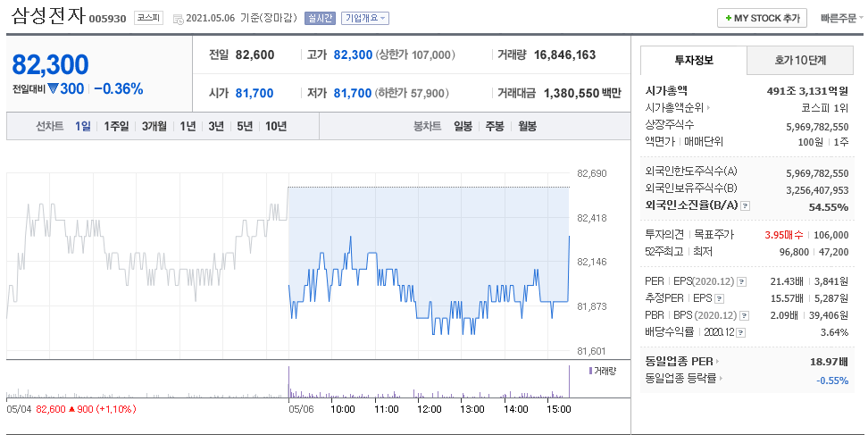
Task: Select the 1주일 line chart period
Action: tap(116, 126)
